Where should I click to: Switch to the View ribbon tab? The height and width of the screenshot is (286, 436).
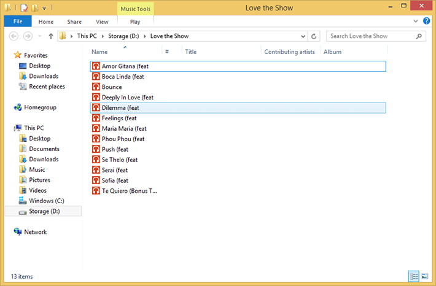(x=102, y=21)
